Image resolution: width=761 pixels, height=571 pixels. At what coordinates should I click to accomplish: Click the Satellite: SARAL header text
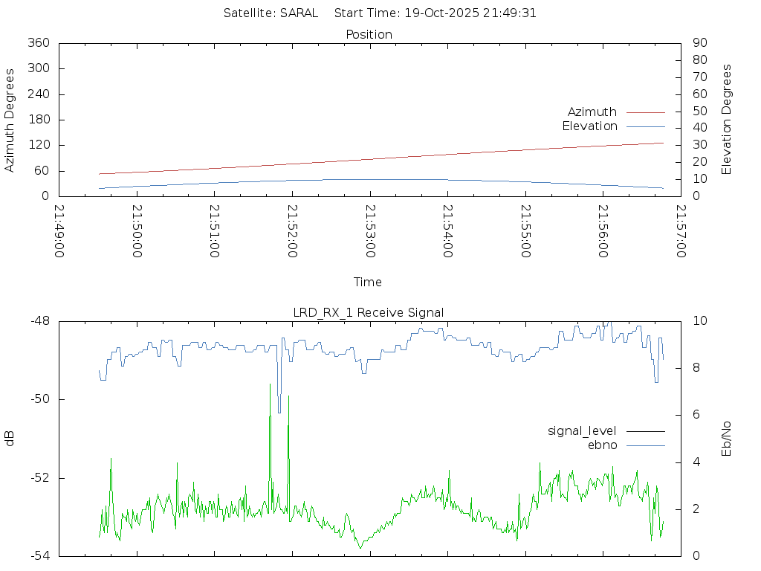271,13
